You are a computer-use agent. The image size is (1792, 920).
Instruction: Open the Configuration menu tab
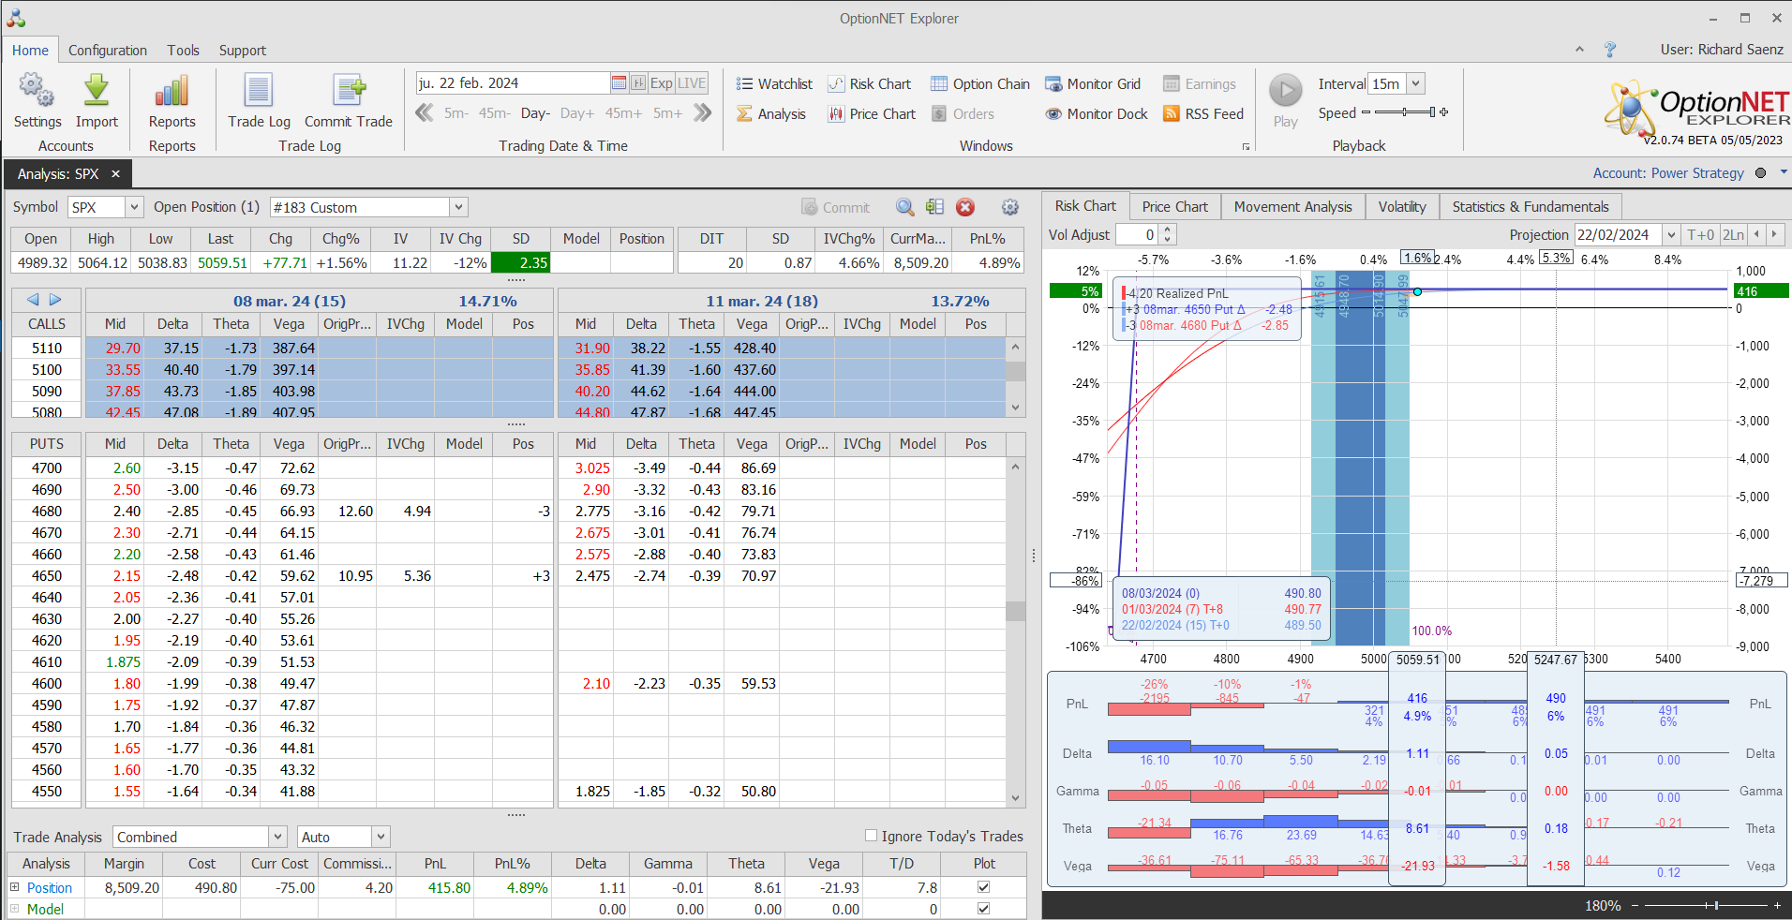point(107,51)
